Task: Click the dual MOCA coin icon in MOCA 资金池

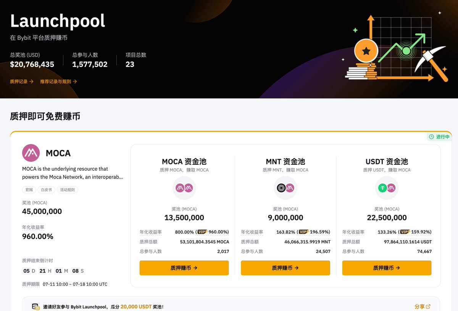Action: coord(184,187)
